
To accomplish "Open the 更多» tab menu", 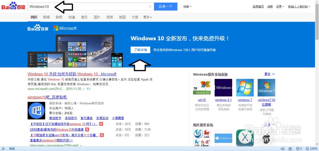I will click(x=147, y=17).
